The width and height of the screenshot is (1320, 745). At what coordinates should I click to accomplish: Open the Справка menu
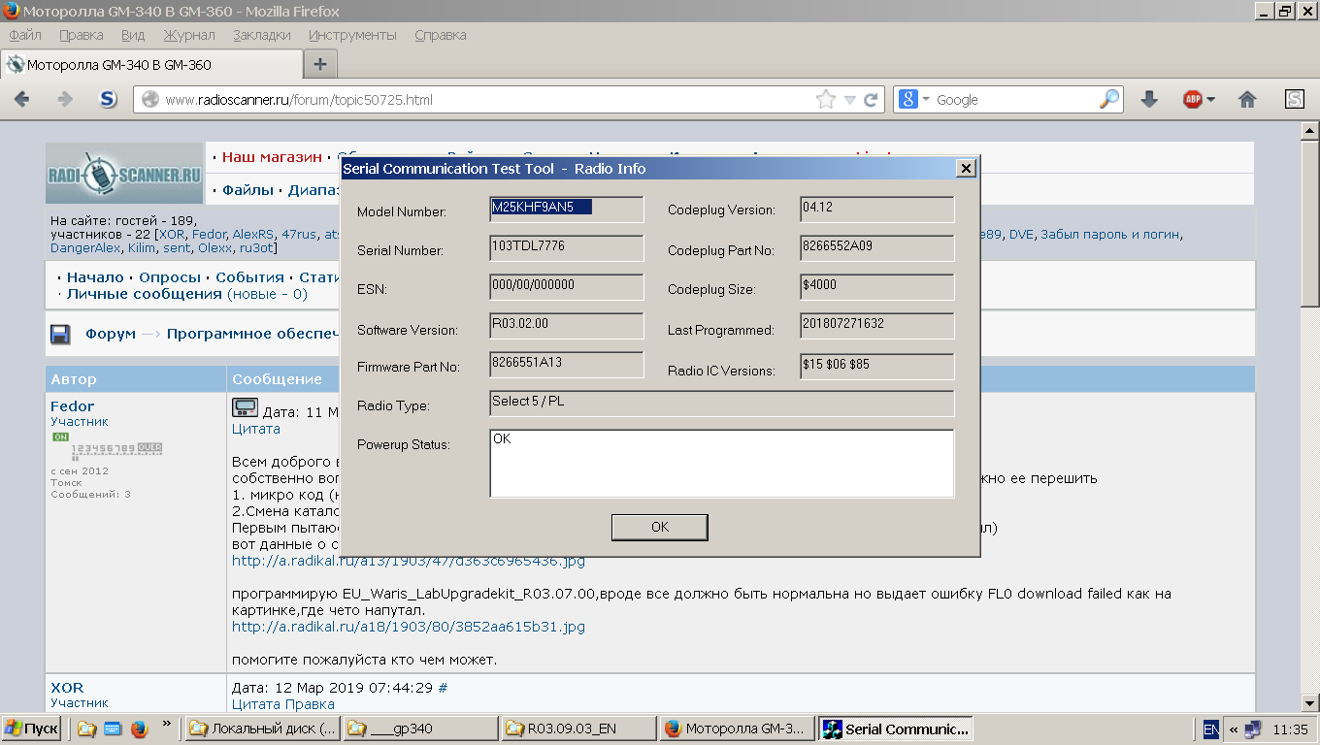441,35
